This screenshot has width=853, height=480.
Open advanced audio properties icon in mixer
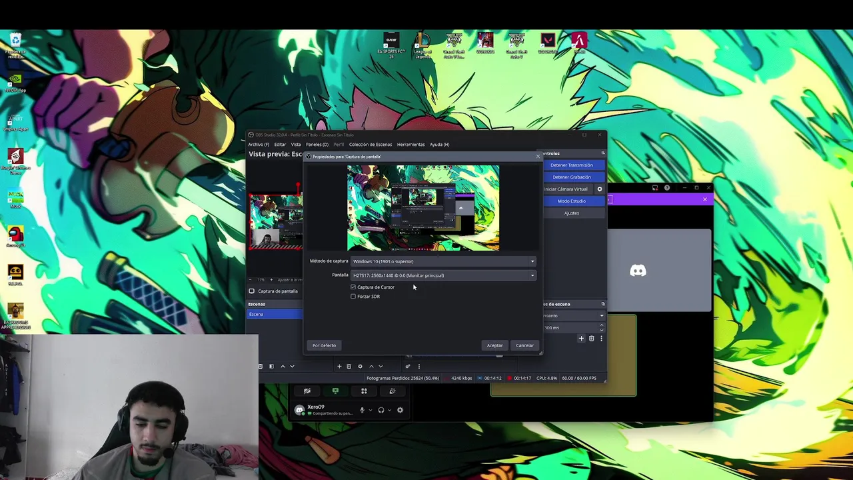point(407,366)
